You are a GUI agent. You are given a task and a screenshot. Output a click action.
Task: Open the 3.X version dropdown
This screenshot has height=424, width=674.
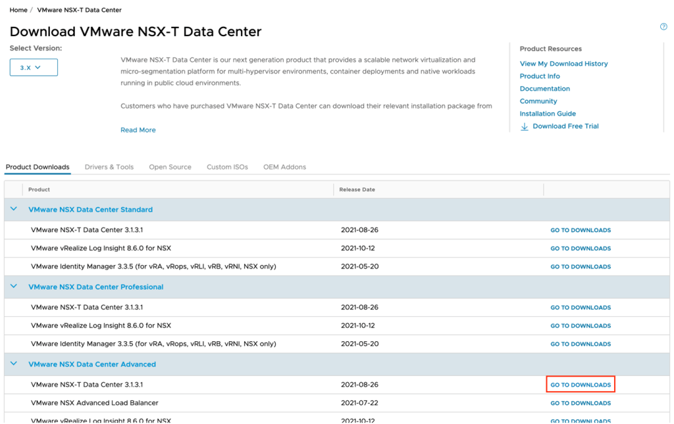pos(34,67)
